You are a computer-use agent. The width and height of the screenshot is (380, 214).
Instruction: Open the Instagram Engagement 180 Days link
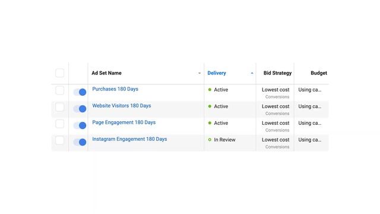tap(129, 139)
